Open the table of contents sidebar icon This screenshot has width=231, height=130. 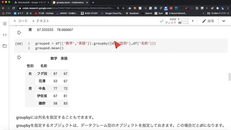tap(5, 23)
